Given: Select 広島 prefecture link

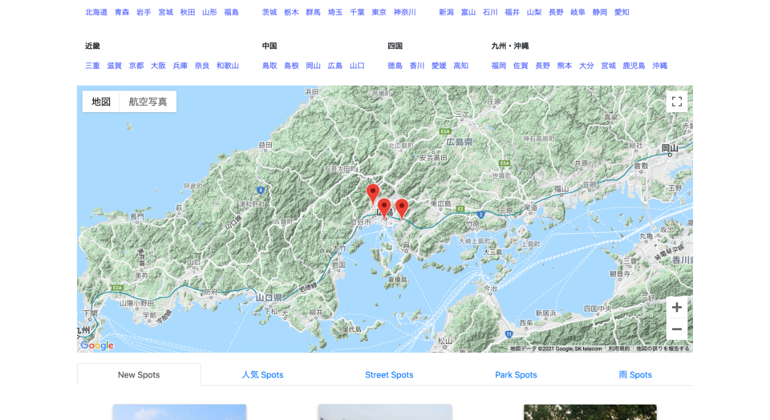Looking at the screenshot, I should pos(335,65).
